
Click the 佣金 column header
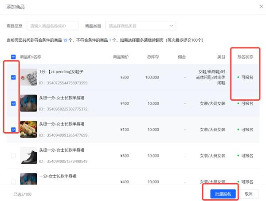(x=182, y=57)
